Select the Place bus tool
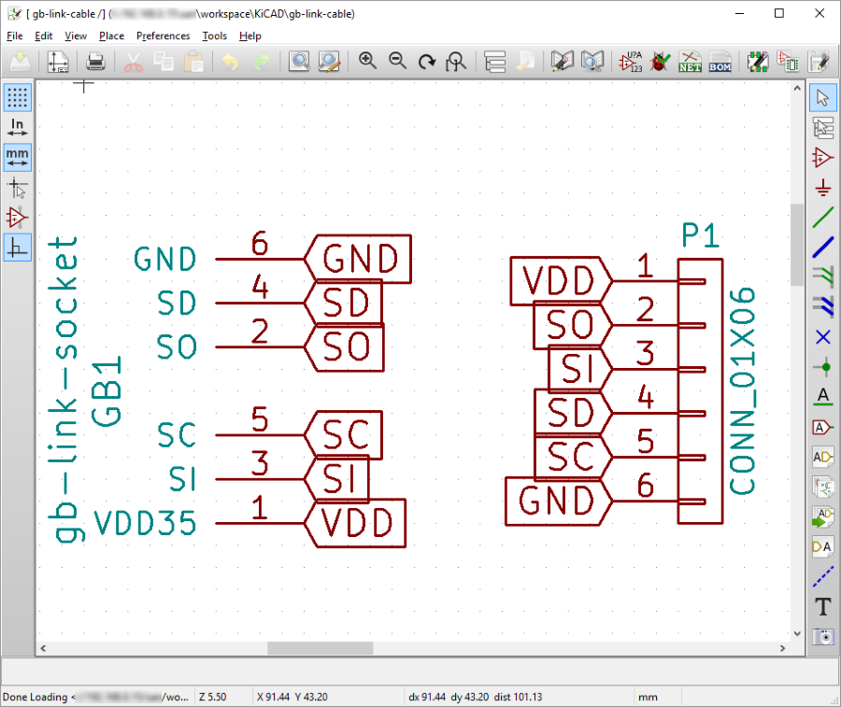This screenshot has width=841, height=707. pyautogui.click(x=822, y=247)
